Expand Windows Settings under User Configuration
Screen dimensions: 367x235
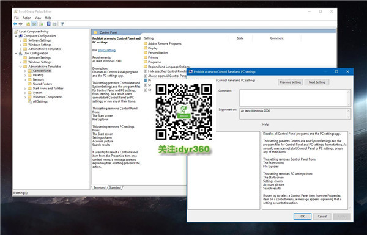click(x=20, y=62)
